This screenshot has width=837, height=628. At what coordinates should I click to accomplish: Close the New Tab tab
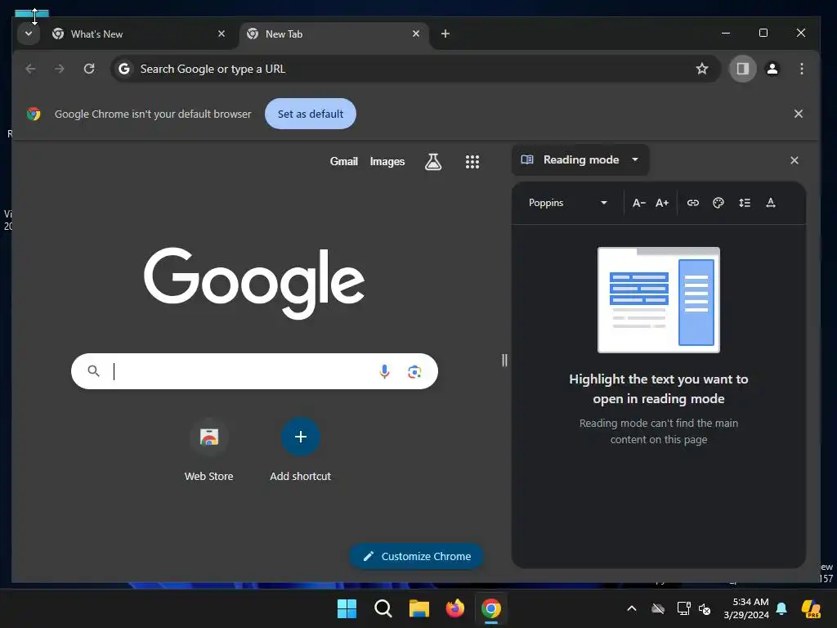coord(416,34)
